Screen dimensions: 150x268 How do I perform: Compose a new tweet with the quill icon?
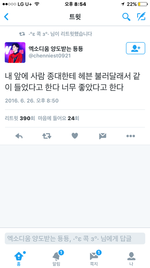(141, 17)
